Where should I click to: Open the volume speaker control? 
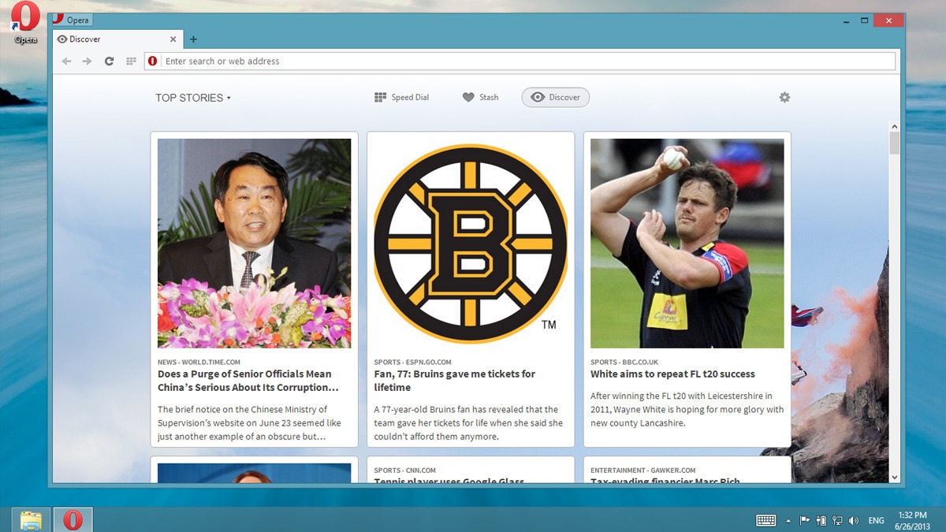tap(854, 520)
